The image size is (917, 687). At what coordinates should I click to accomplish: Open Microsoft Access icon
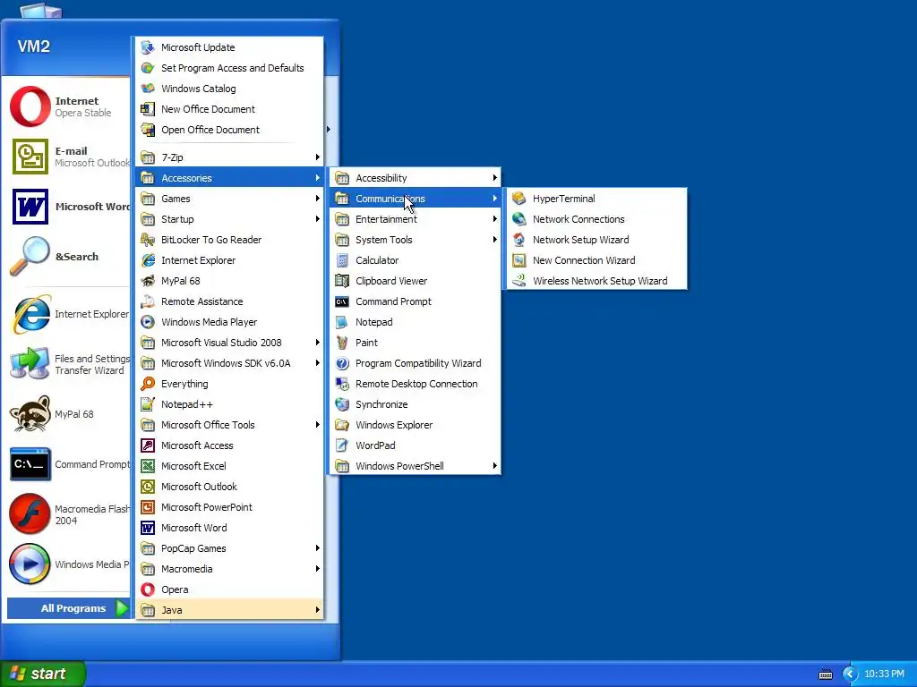tap(148, 445)
